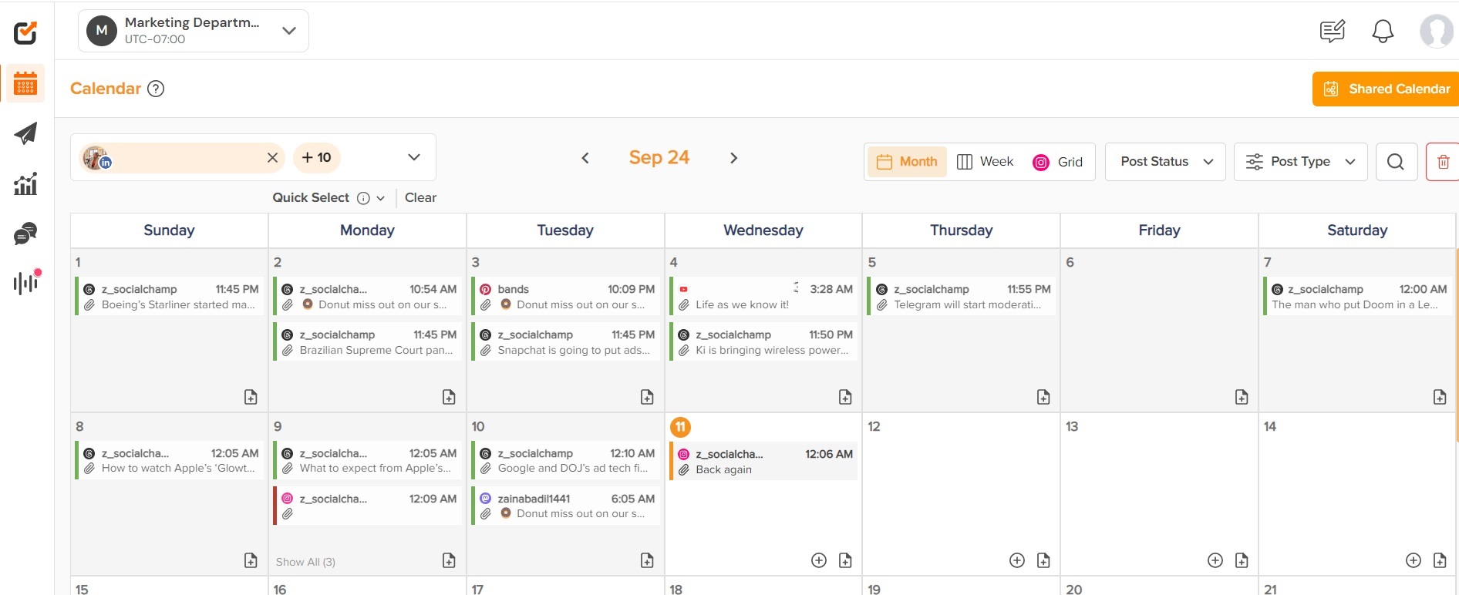1459x595 pixels.
Task: Open the Post Status dropdown
Action: coord(1164,161)
